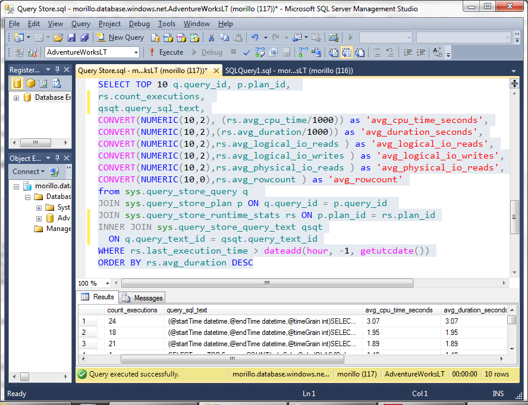This screenshot has width=528, height=405.
Task: Click the New Query button
Action: point(120,37)
